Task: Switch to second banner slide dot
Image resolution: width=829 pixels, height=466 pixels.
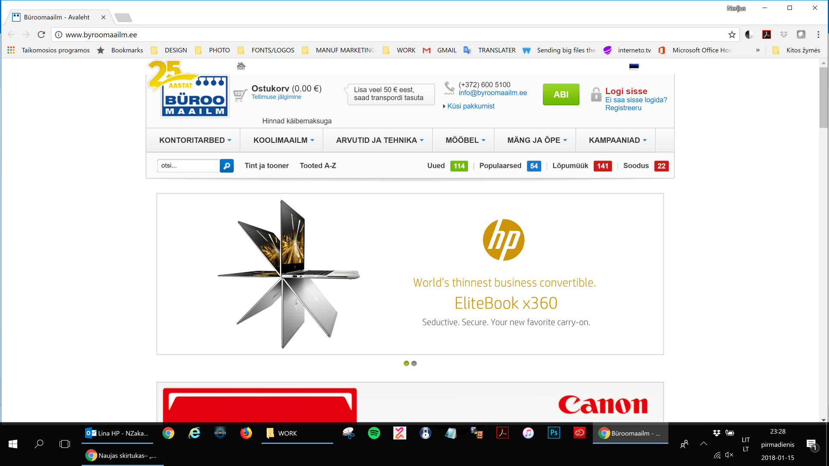Action: pos(414,363)
